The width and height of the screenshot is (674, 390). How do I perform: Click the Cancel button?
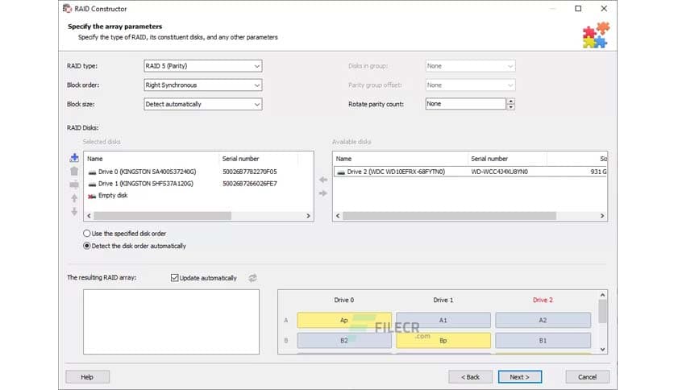[x=587, y=376]
